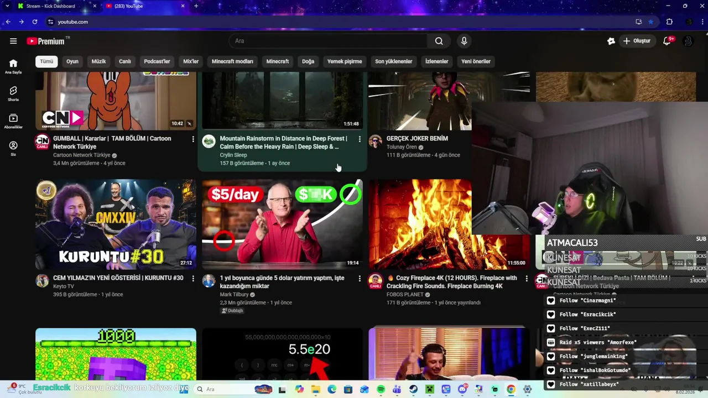The height and width of the screenshot is (398, 708).
Task: Open the GUMBALL Kararlar video title
Action: pos(112,143)
